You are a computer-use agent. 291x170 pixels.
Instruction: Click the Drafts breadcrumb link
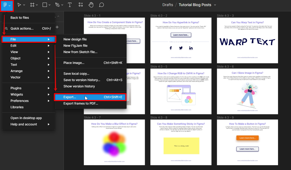168,5
